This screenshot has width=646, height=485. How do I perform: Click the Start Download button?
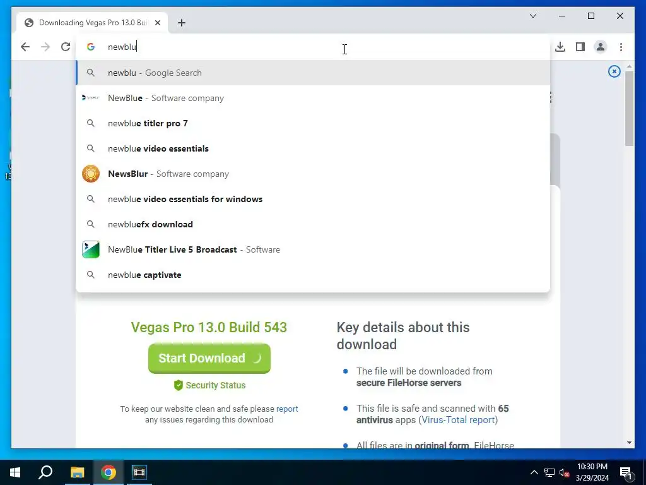(x=209, y=358)
